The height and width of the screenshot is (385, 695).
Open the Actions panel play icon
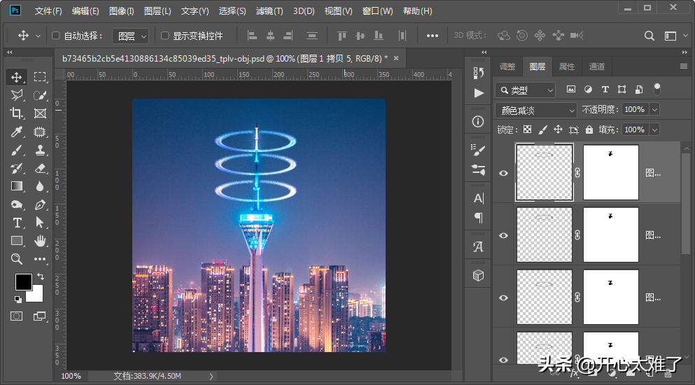(478, 92)
